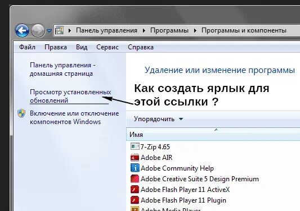
Task: Open the Правка menu
Action: pos(56,47)
